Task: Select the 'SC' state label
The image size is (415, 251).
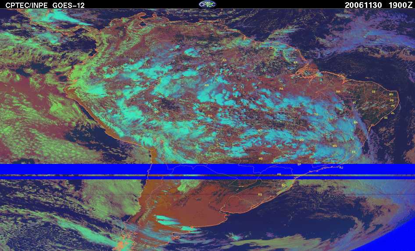Action: pyautogui.click(x=284, y=185)
